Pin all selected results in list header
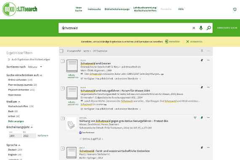 (202, 51)
